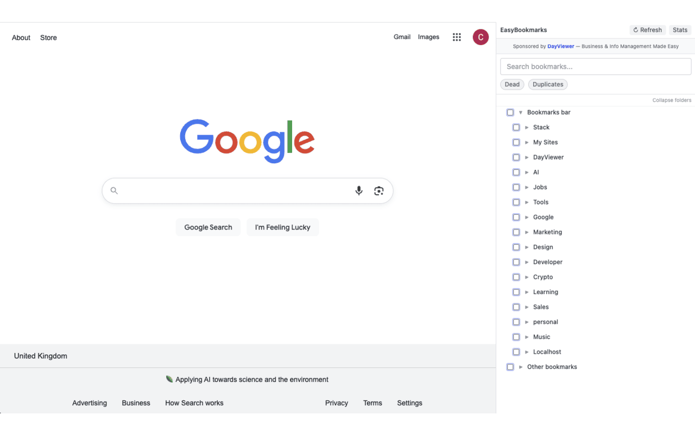Filter by Dead bookmarks
Screen dimensions: 695x434
[512, 84]
